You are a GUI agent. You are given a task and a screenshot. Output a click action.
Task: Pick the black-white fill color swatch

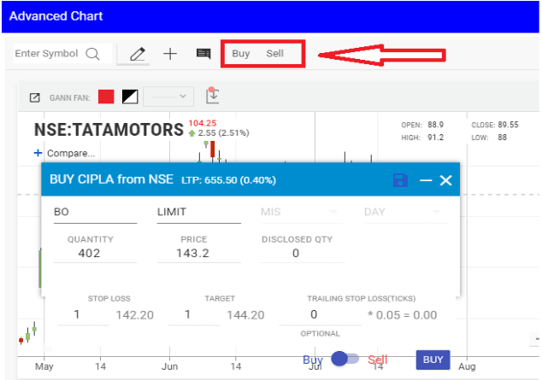tap(130, 96)
